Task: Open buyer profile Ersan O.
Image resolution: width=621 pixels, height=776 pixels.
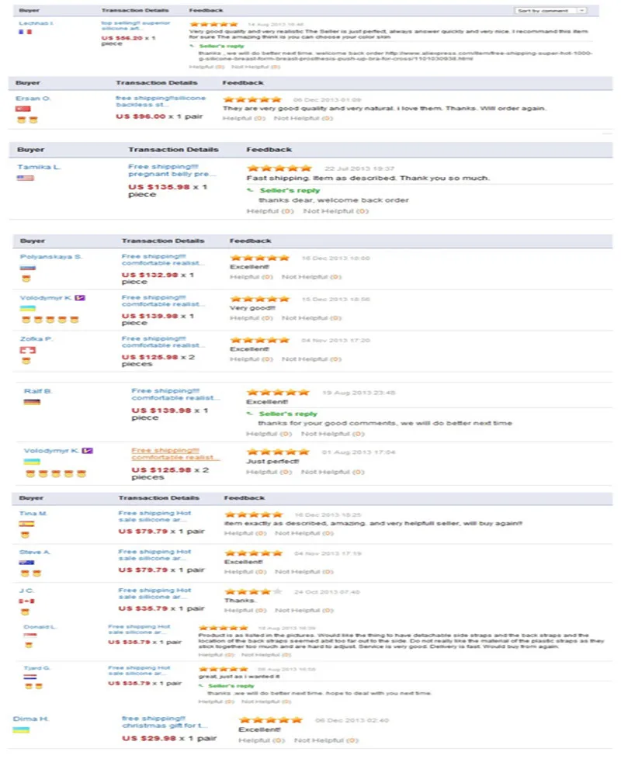Action: 33,99
